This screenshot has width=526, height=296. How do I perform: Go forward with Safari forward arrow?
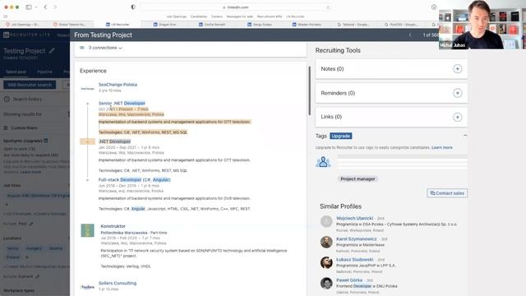[55, 7]
